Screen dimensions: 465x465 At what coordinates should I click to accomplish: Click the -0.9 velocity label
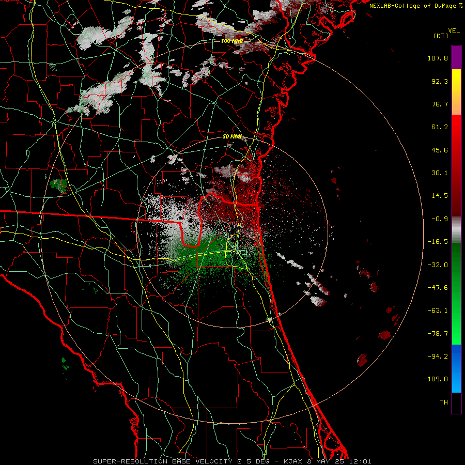coord(440,219)
